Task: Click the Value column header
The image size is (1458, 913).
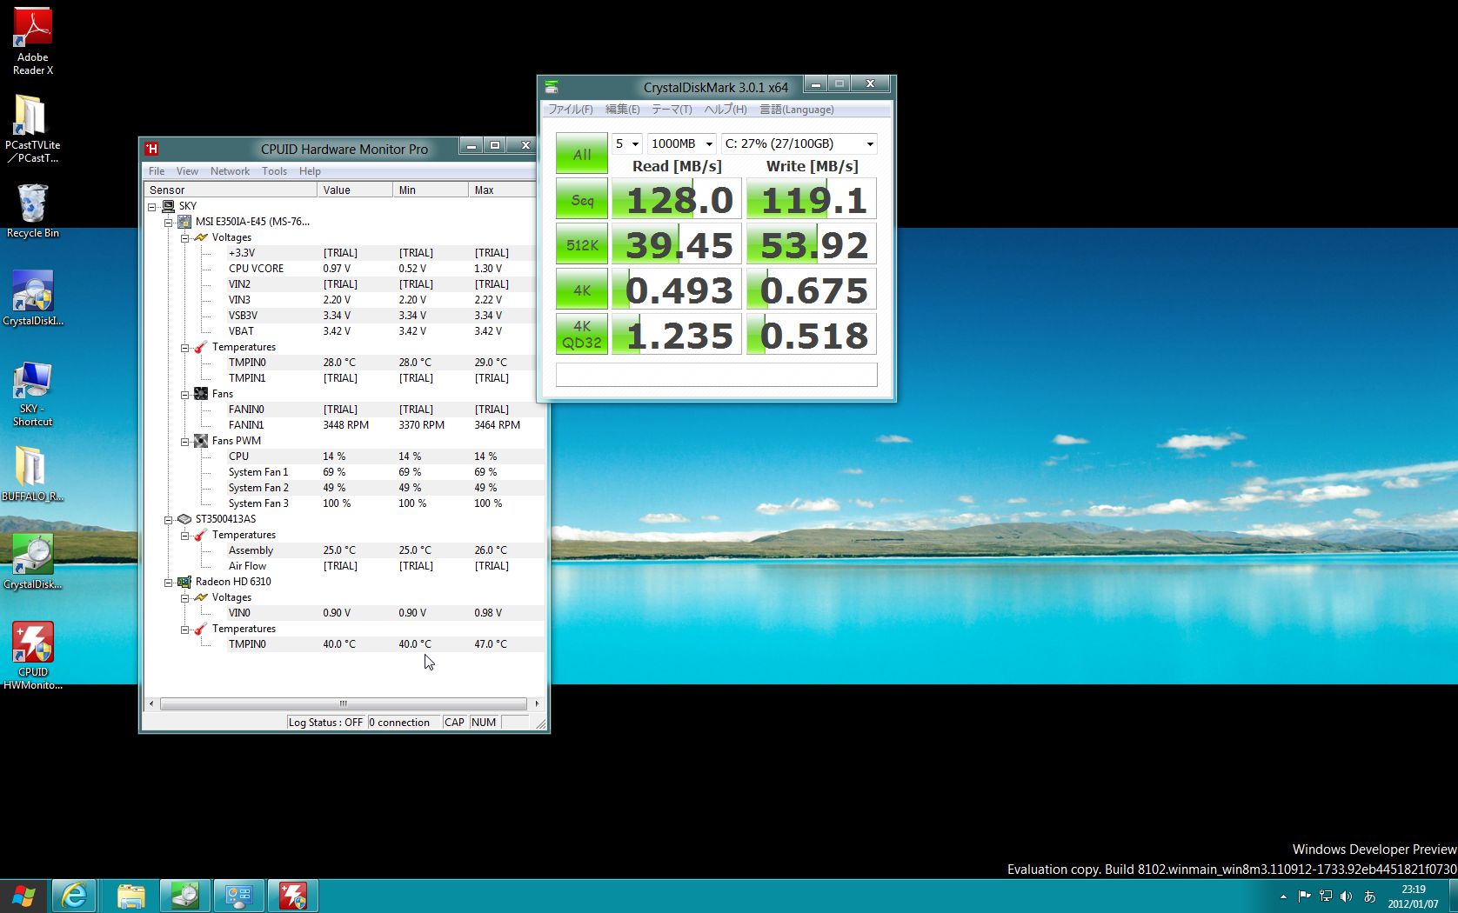Action: (x=355, y=190)
